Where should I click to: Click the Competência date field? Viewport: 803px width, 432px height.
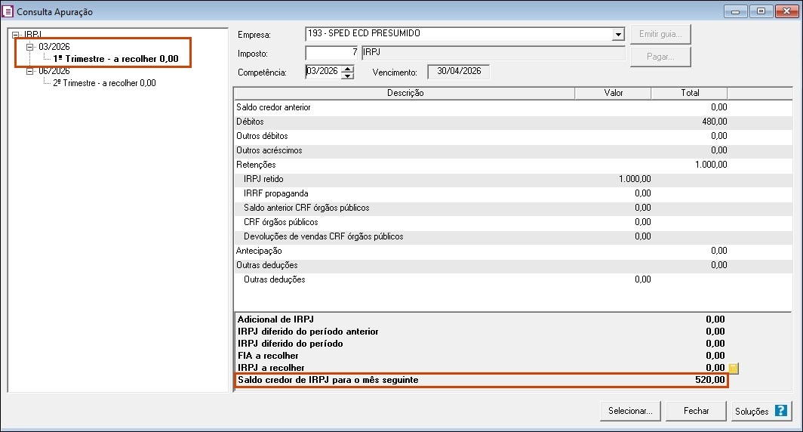click(323, 72)
